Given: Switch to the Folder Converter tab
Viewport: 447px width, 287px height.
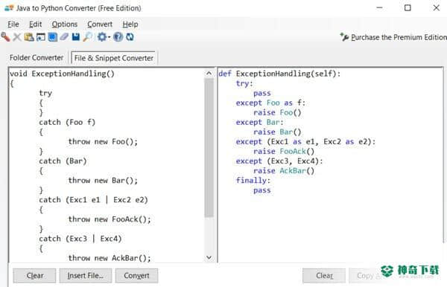Looking at the screenshot, I should click(x=37, y=58).
